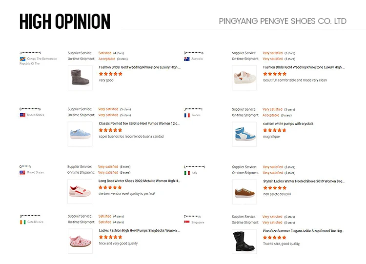
Task: Open 'Classic Pointed Toe Stiletto Heel Pumps' link
Action: pos(139,123)
